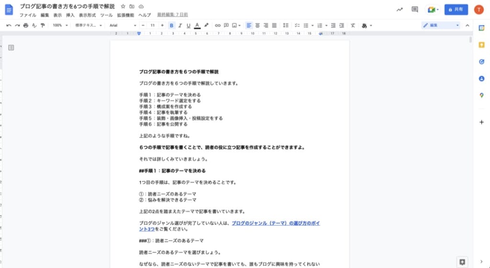Select the paint format roller tool

[43, 25]
